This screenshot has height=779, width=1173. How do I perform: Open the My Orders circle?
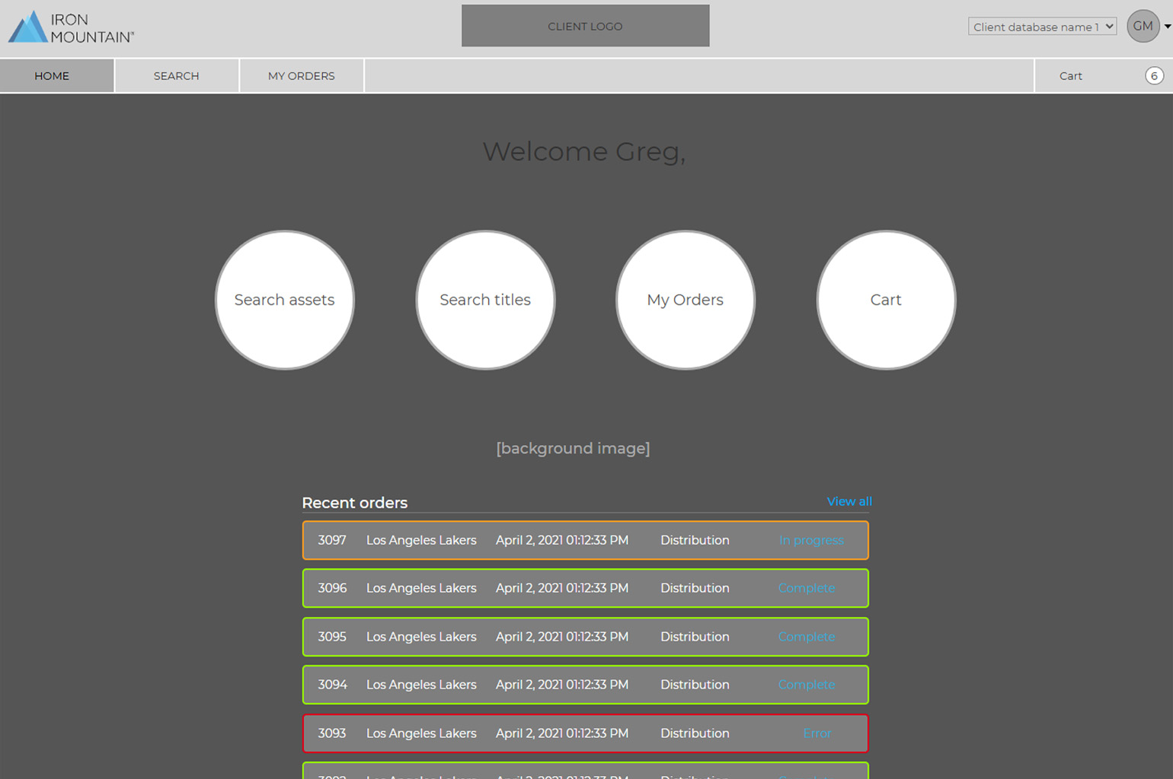(x=685, y=300)
